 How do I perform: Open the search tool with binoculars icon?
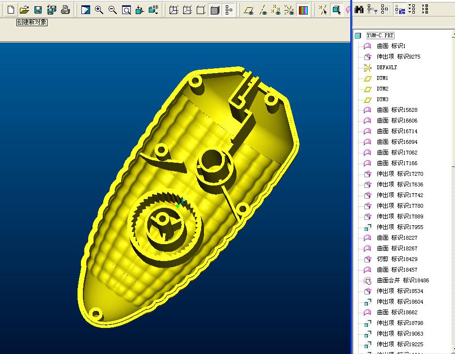pos(359,9)
